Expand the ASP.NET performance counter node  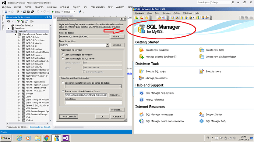pos(19,79)
